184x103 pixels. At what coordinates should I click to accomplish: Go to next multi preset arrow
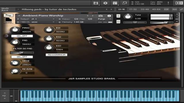pos(111,9)
